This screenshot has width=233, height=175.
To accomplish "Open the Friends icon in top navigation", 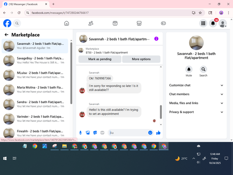I will point(91,23).
